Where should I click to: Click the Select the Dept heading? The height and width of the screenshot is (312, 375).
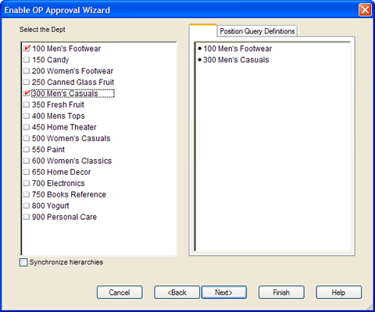[x=42, y=30]
